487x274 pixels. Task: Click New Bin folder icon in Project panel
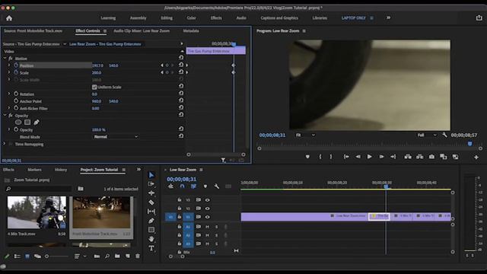[x=117, y=256]
